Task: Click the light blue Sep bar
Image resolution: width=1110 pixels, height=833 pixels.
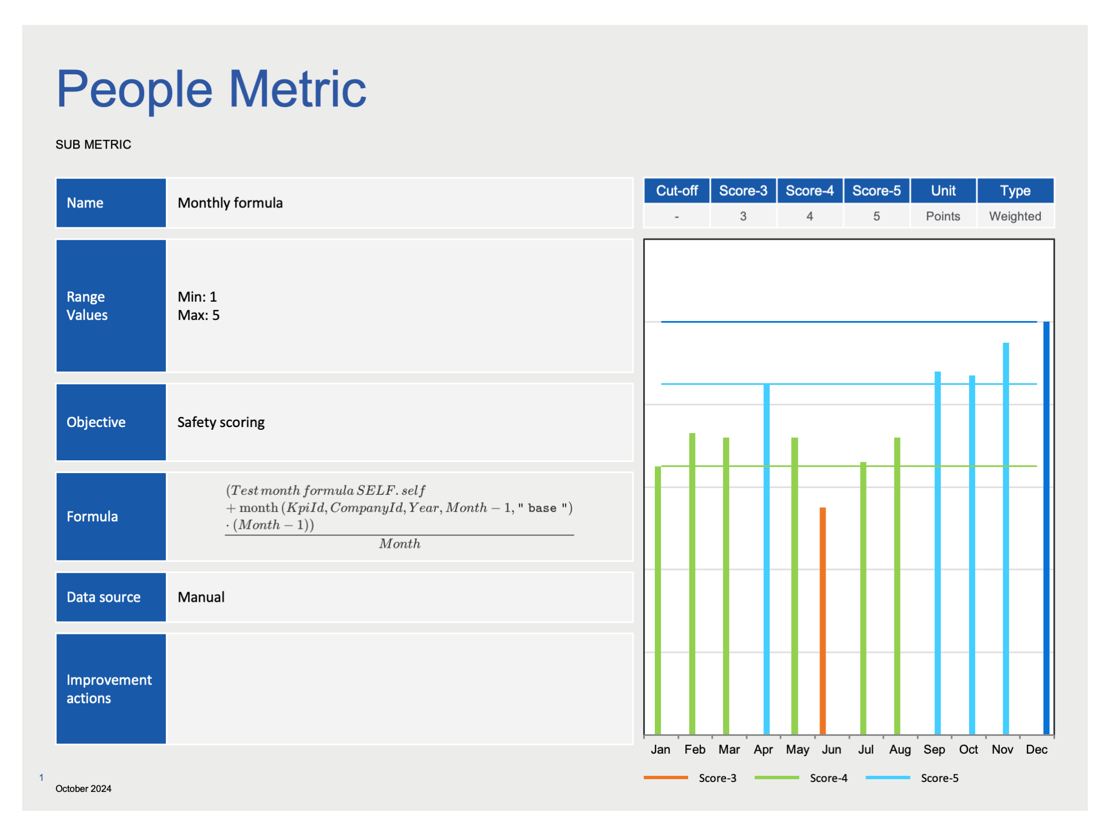Action: [x=938, y=553]
